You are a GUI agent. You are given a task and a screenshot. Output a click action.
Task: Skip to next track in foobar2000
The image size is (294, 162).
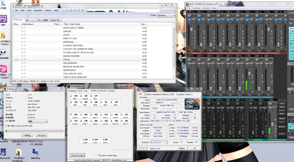tap(79, 11)
